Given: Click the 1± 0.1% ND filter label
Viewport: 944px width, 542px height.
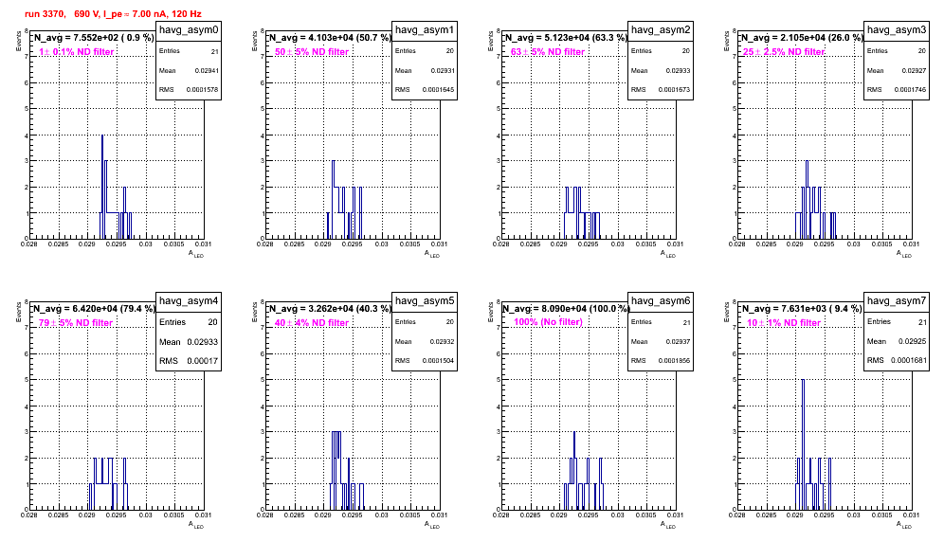Looking at the screenshot, I should 77,52.
